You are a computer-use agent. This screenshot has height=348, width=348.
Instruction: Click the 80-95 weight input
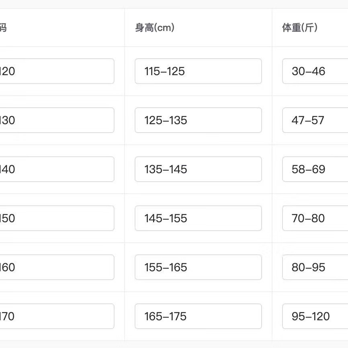pos(315,267)
